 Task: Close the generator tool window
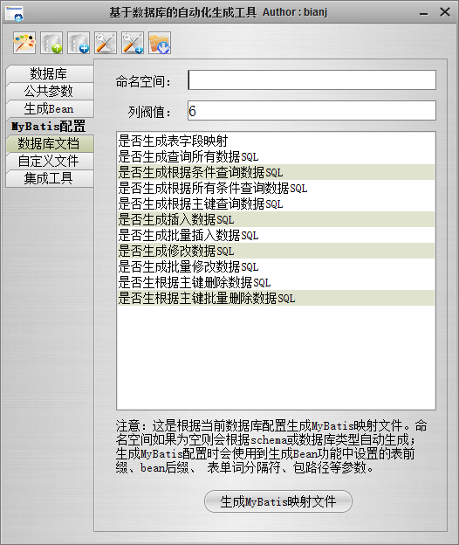pyautogui.click(x=445, y=12)
